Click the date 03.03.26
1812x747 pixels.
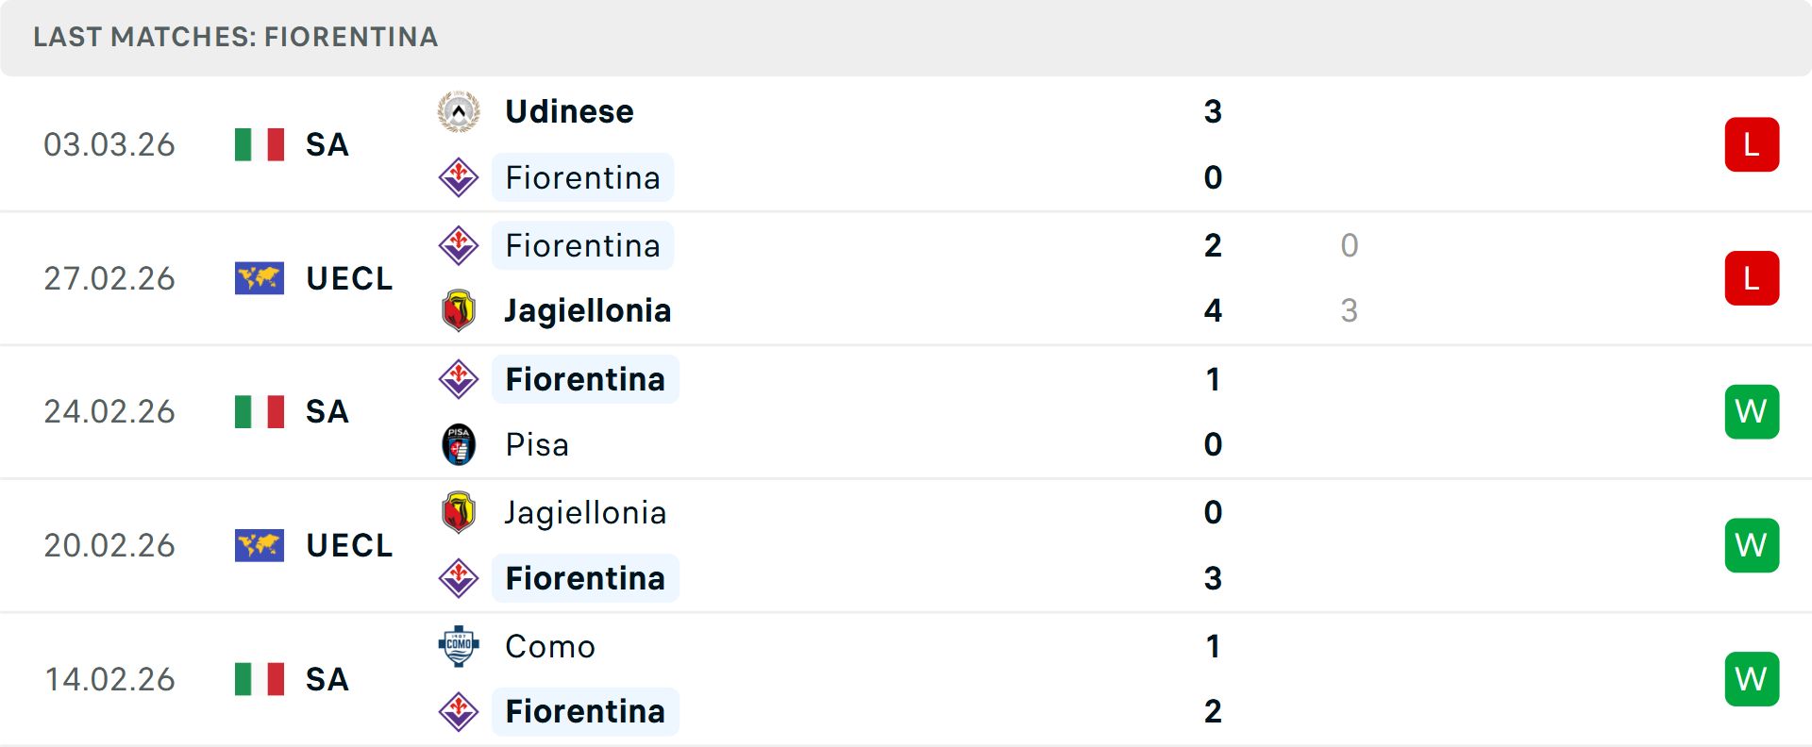tap(109, 144)
